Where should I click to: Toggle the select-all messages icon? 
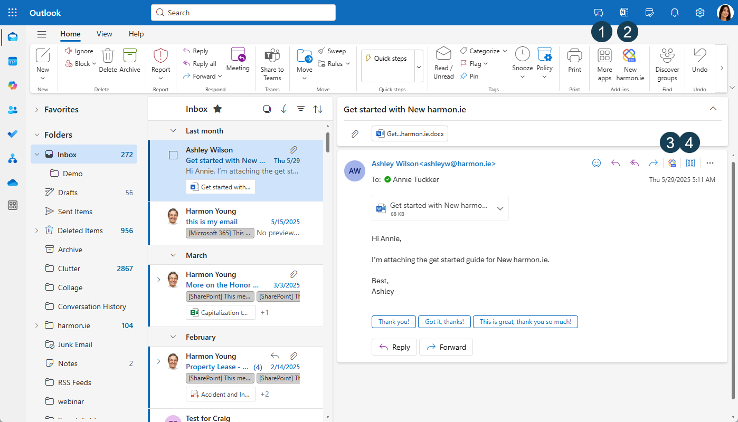[267, 109]
